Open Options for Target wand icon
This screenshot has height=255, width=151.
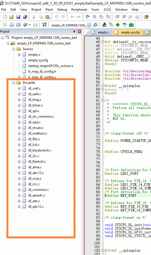click(95, 25)
